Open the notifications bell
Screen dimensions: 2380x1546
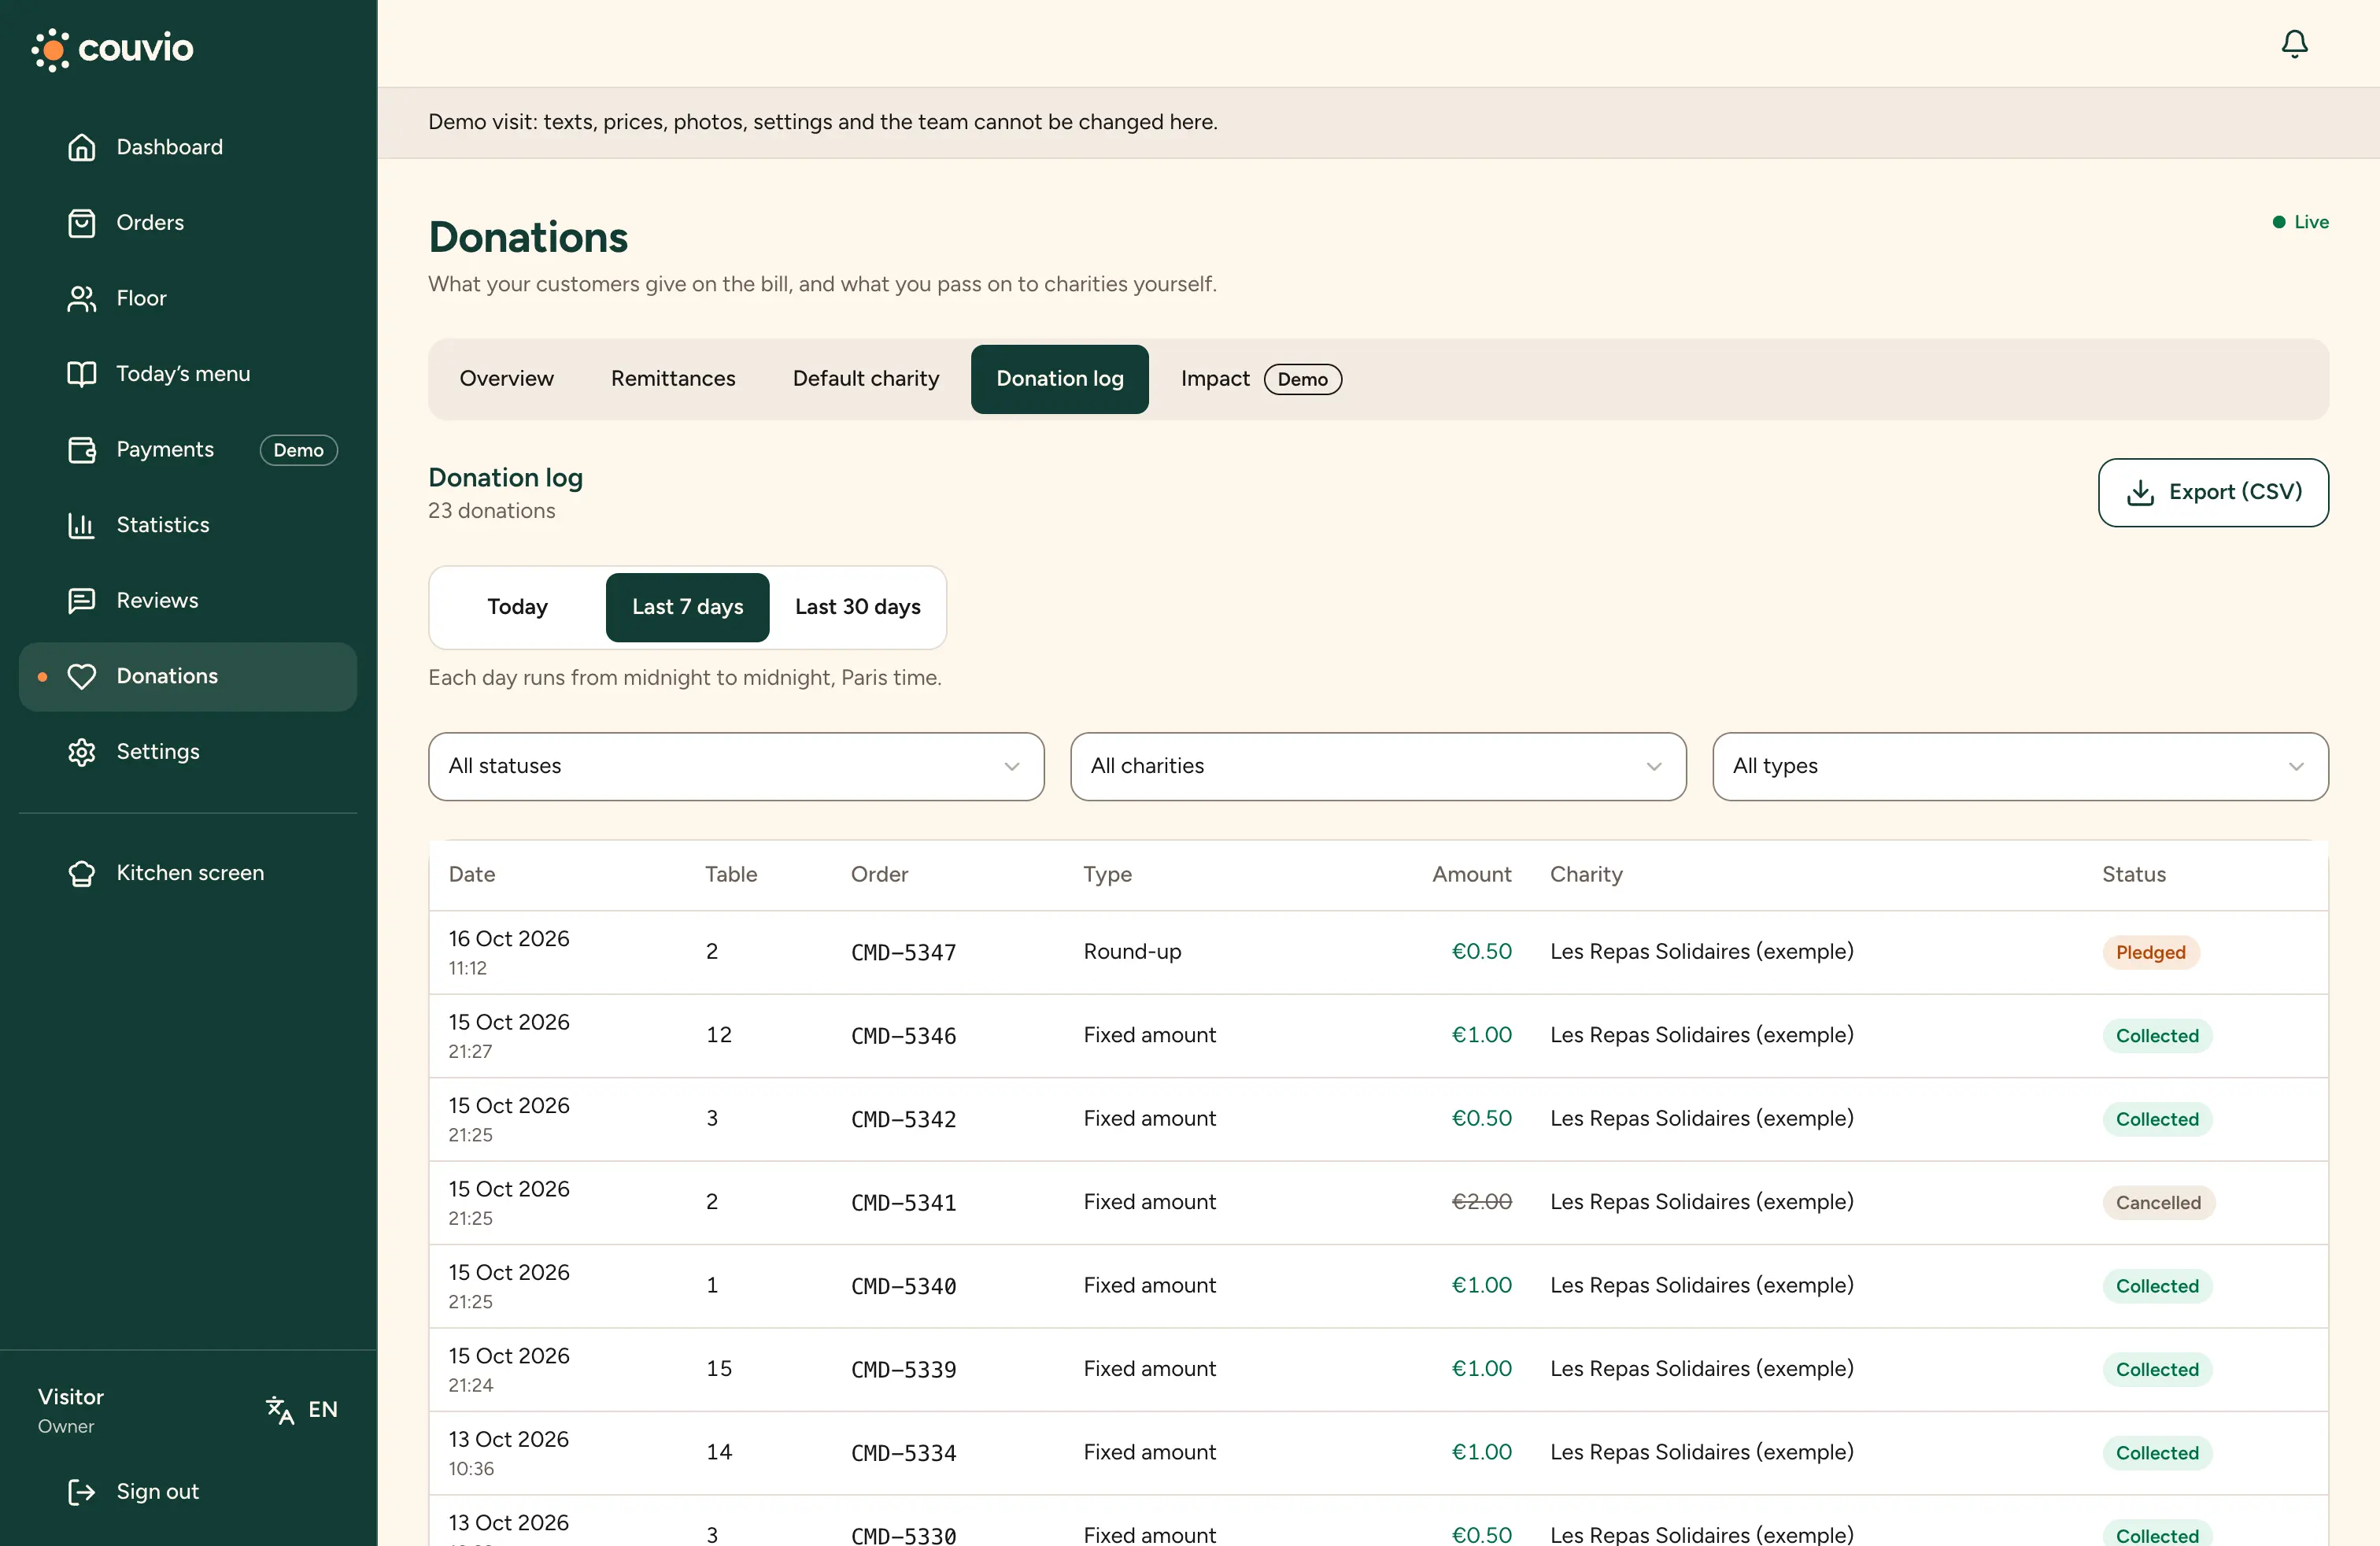tap(2294, 44)
